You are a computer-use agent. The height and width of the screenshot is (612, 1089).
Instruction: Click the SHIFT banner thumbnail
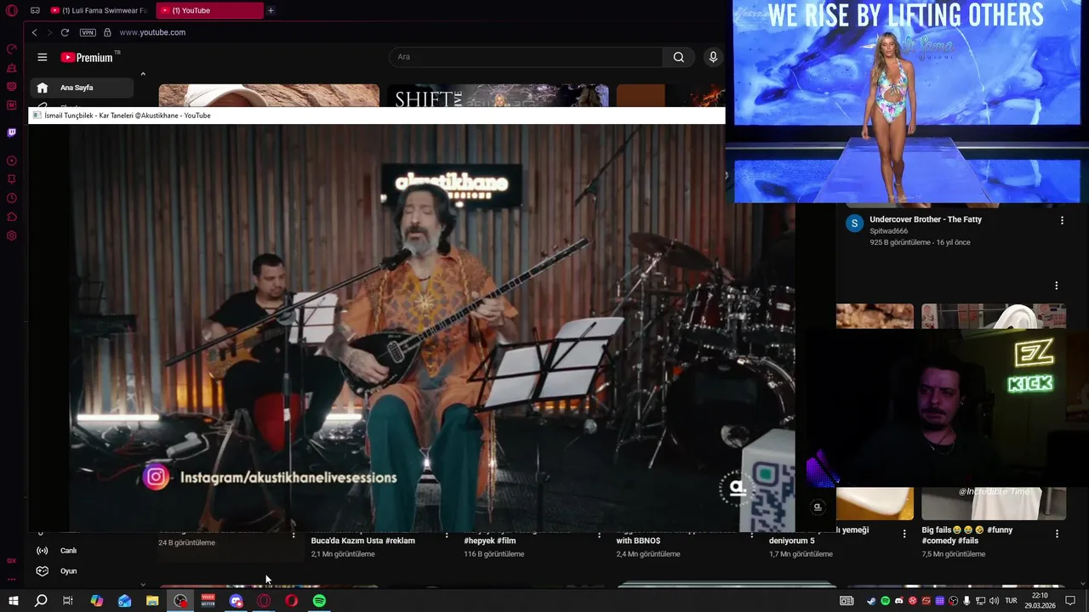[498, 96]
